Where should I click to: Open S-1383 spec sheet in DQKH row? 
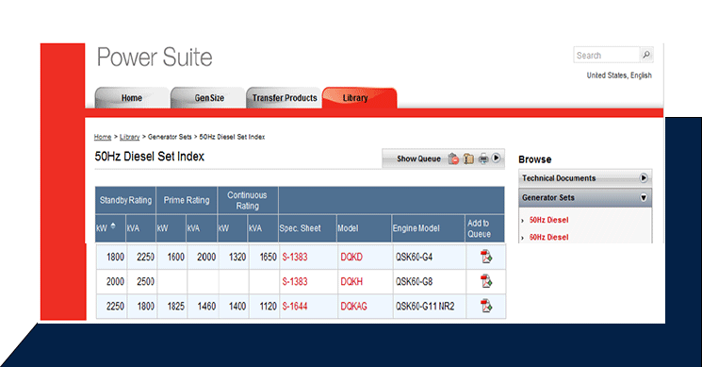[x=295, y=281]
